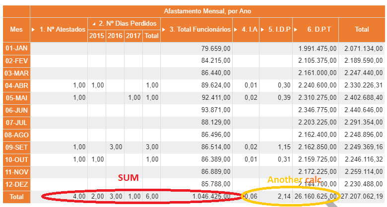The height and width of the screenshot is (207, 387).
Task: Select the 05-MAI row header
Action: 16,98
